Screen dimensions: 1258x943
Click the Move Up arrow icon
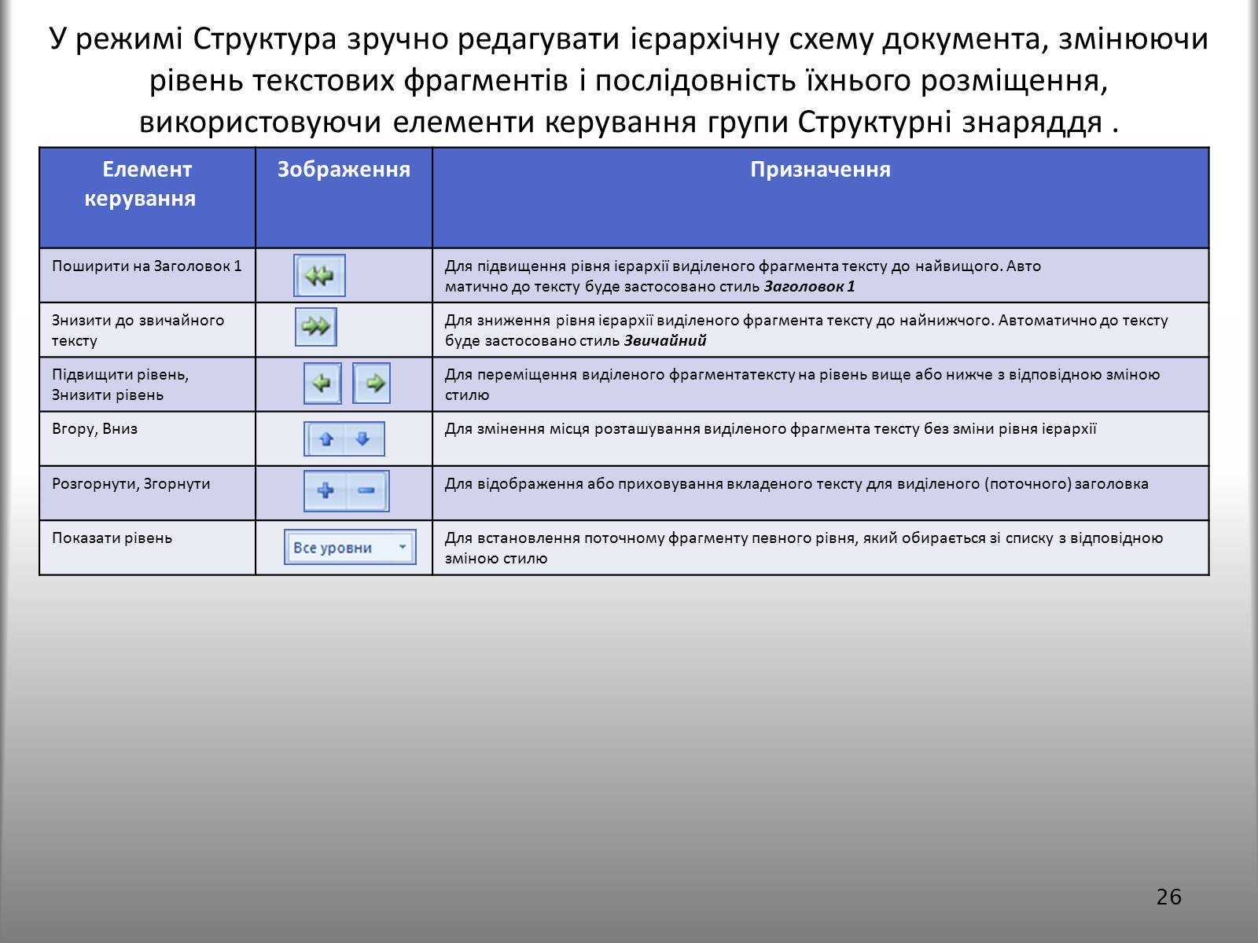point(326,439)
